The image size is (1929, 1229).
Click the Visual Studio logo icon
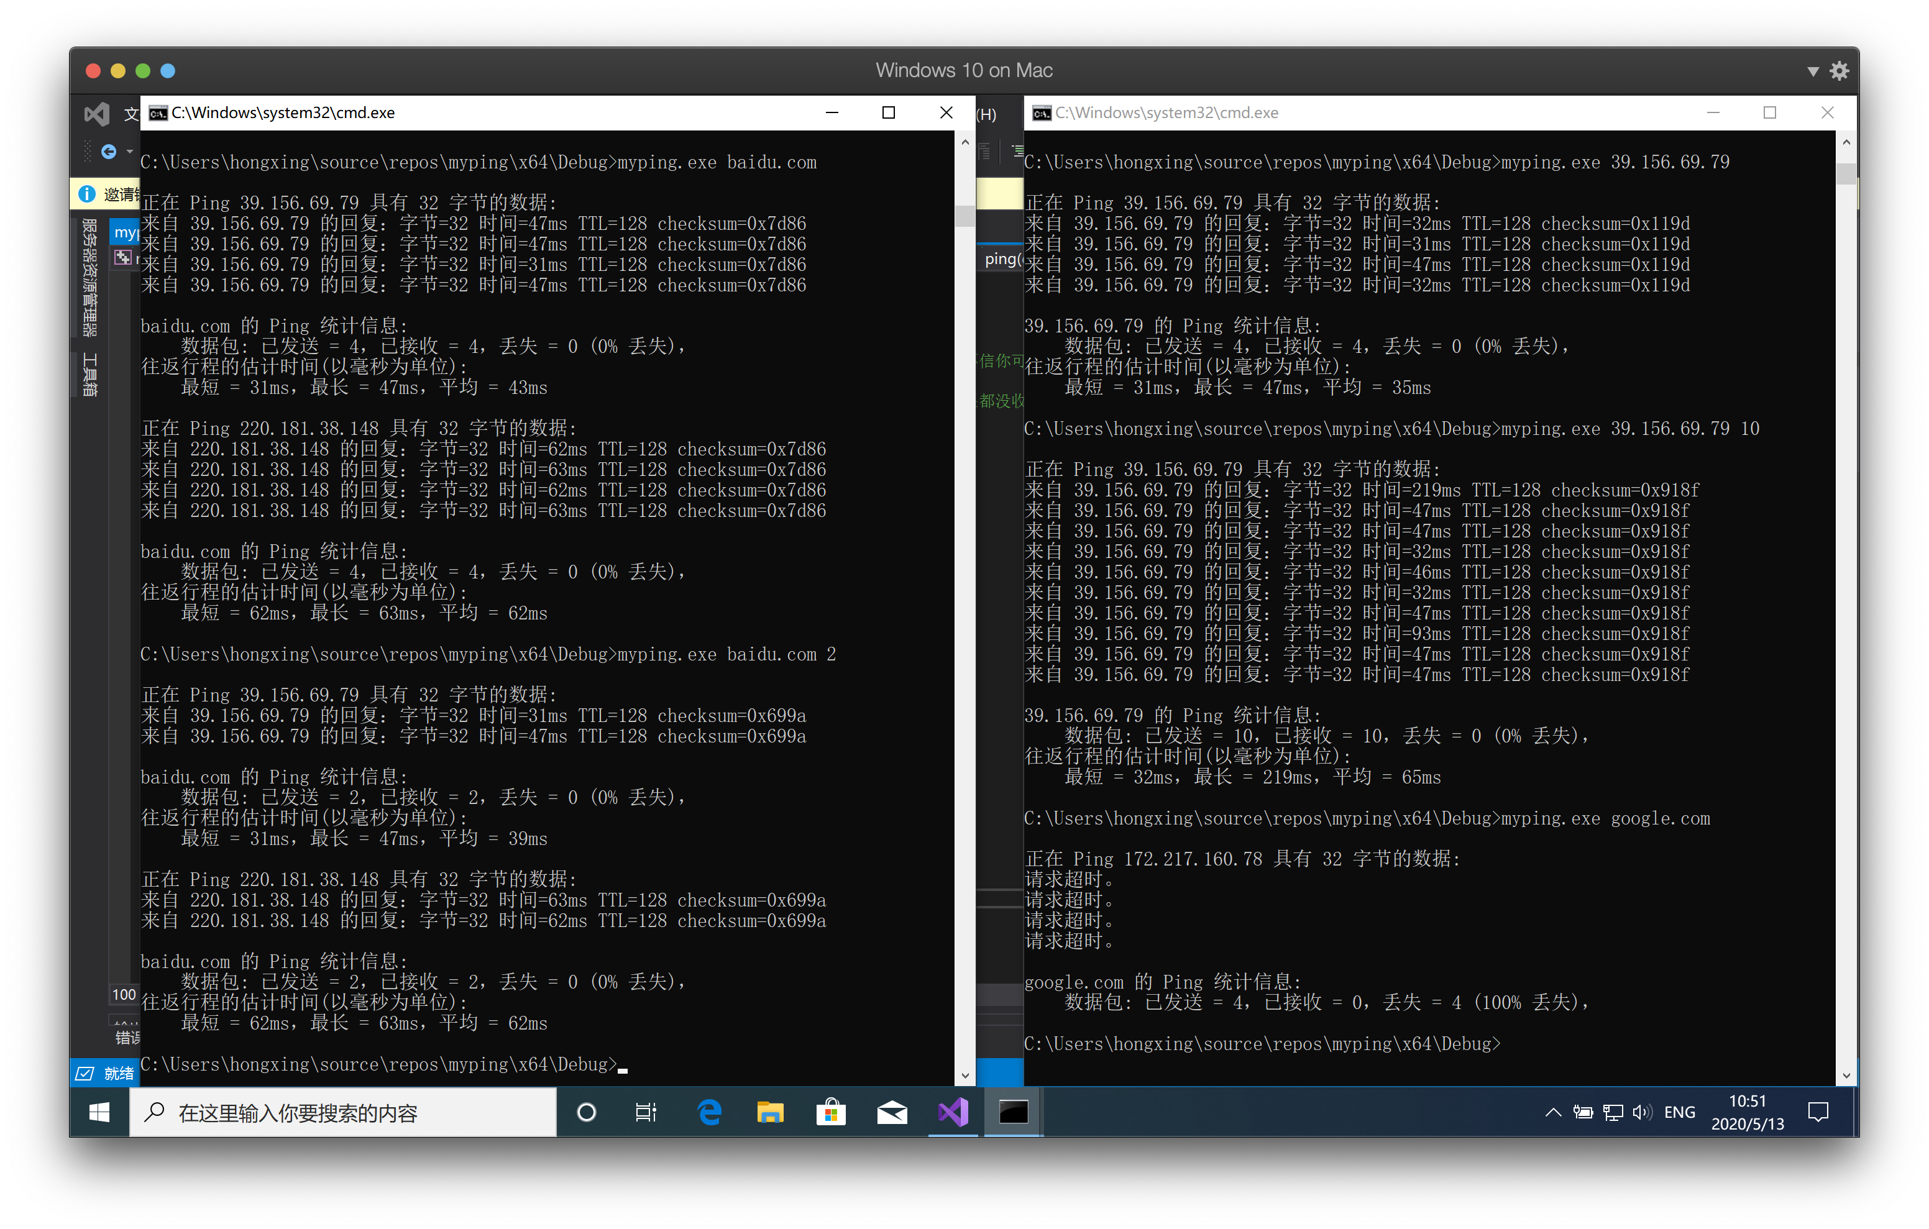(97, 114)
